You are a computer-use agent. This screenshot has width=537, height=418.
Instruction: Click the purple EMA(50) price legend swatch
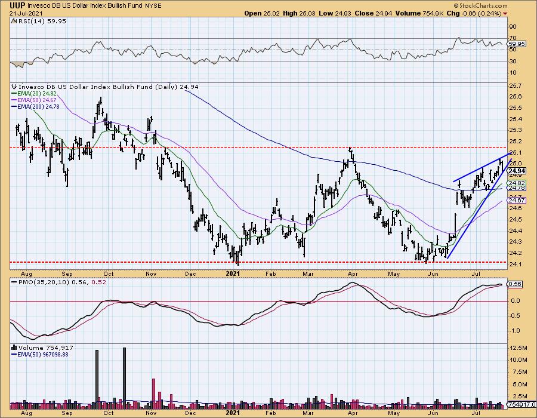point(14,100)
